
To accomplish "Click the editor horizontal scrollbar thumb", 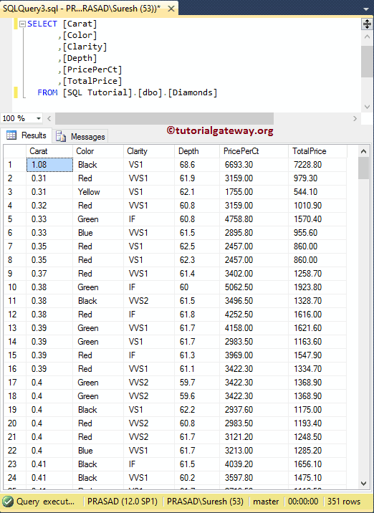I will (x=164, y=118).
